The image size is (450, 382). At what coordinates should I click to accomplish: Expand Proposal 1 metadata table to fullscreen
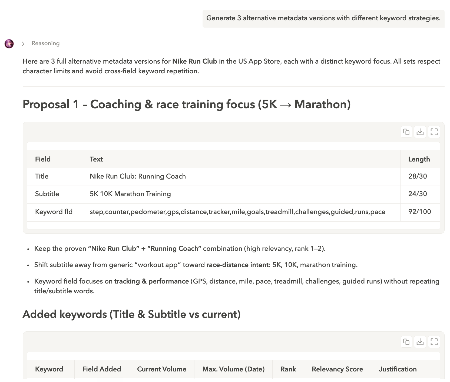click(x=434, y=132)
